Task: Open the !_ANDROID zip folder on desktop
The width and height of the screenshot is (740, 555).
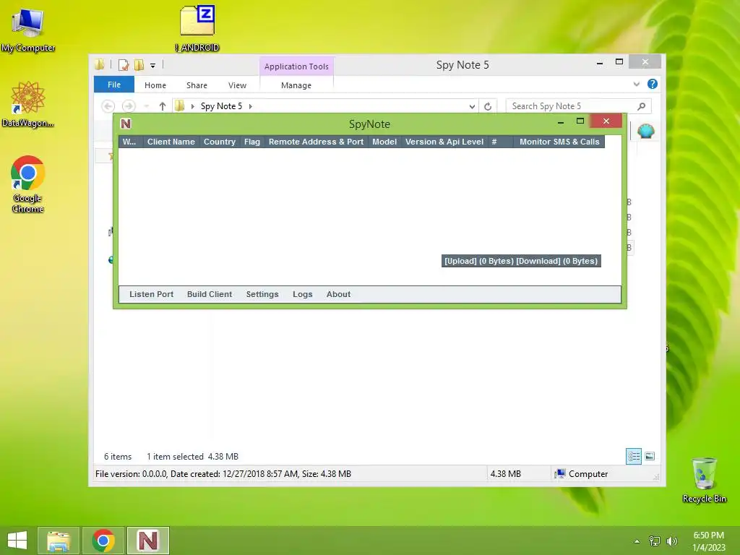Action: [x=197, y=28]
